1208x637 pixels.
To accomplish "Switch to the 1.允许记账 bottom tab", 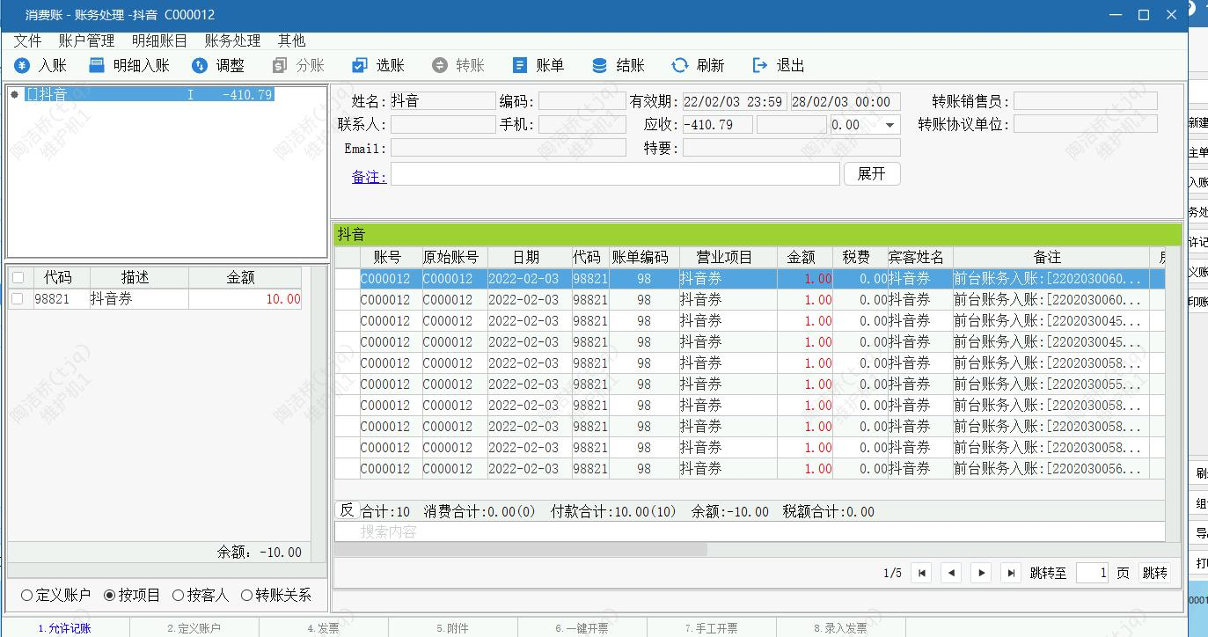I will point(64,628).
